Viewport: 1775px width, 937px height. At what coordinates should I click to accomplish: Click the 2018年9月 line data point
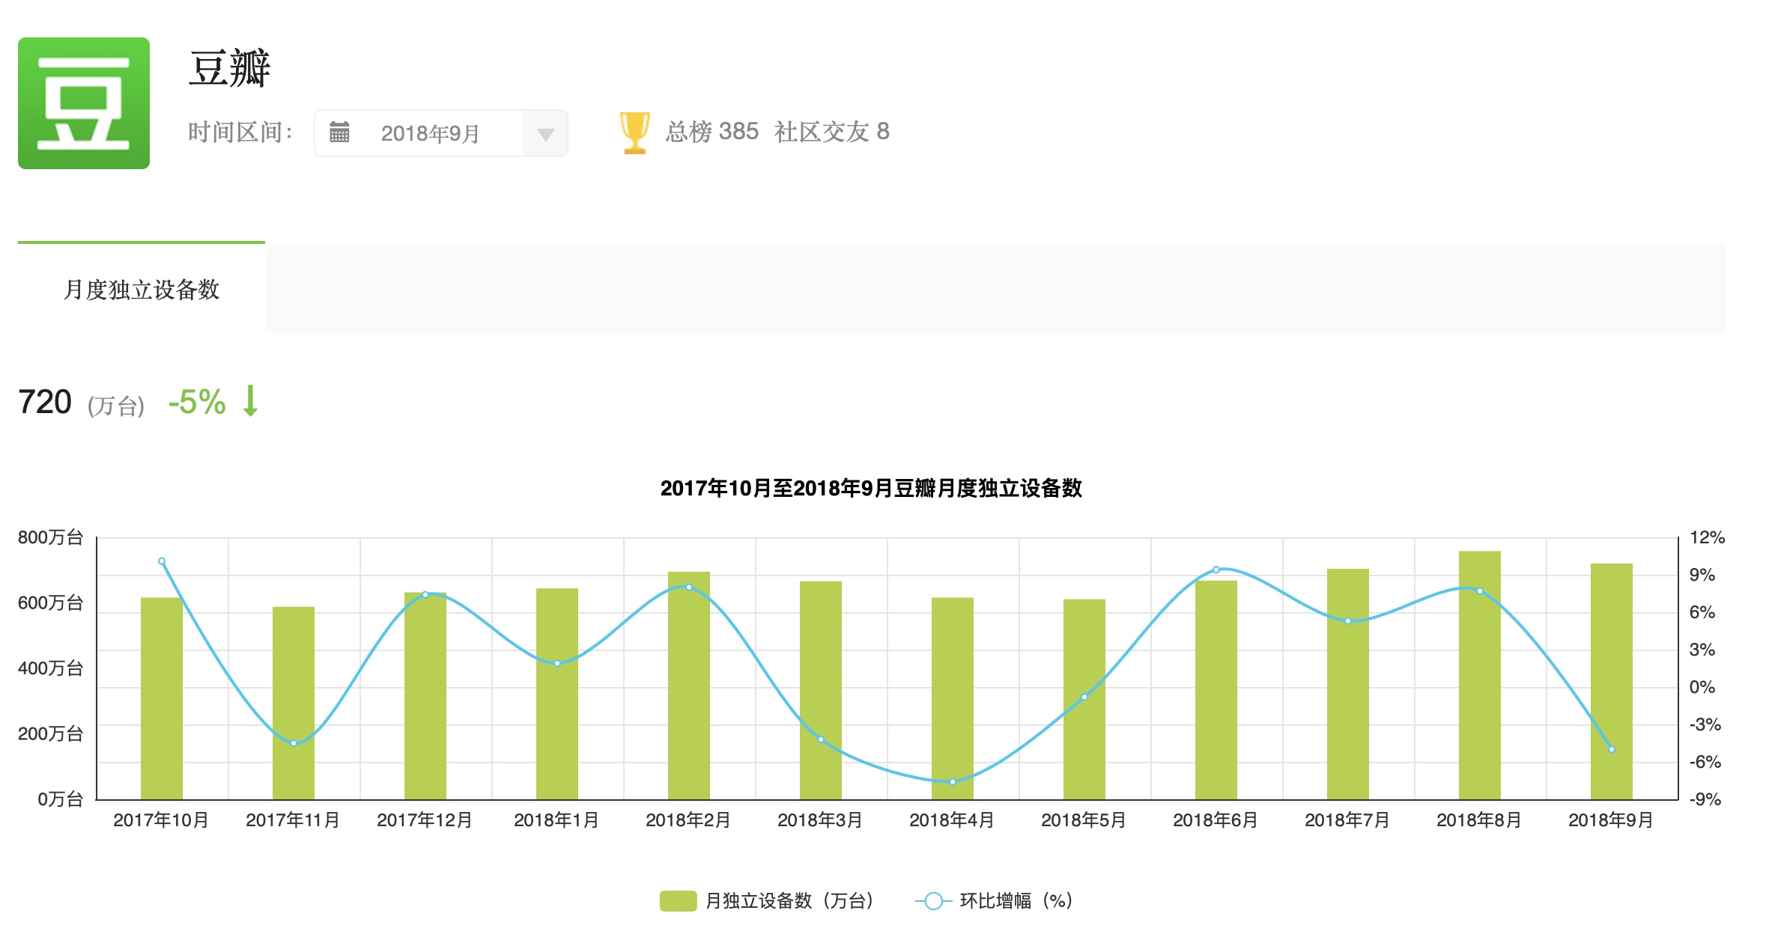coord(1612,749)
